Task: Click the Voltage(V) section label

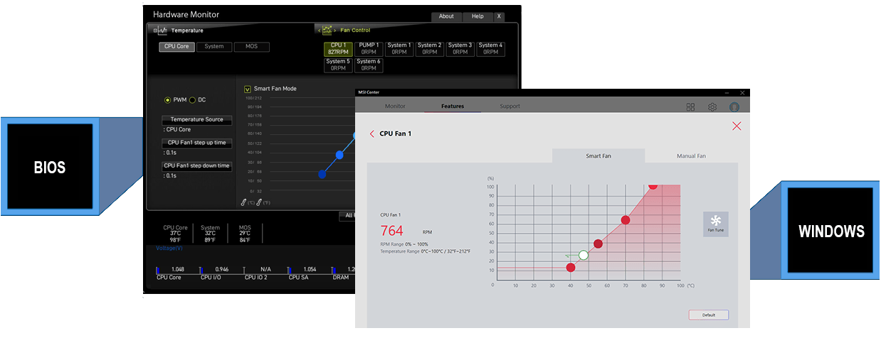Action: point(169,249)
